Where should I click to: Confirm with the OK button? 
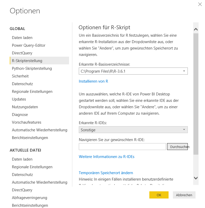coord(159,195)
